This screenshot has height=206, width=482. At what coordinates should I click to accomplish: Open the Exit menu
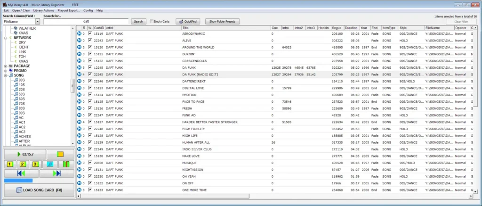click(6, 10)
